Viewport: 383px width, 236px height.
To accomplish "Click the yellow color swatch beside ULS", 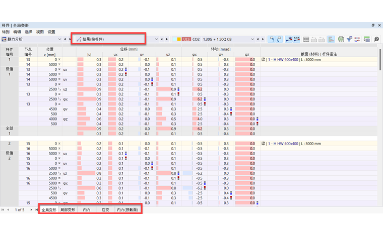I will click(179, 39).
